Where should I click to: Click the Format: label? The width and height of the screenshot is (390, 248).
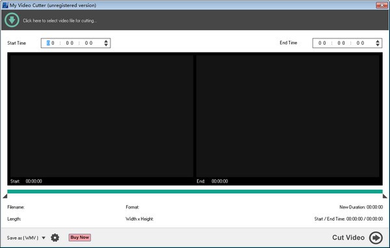click(133, 207)
